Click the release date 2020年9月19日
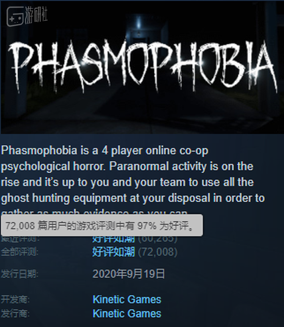Viewport: 284px width, 327px height. (129, 274)
